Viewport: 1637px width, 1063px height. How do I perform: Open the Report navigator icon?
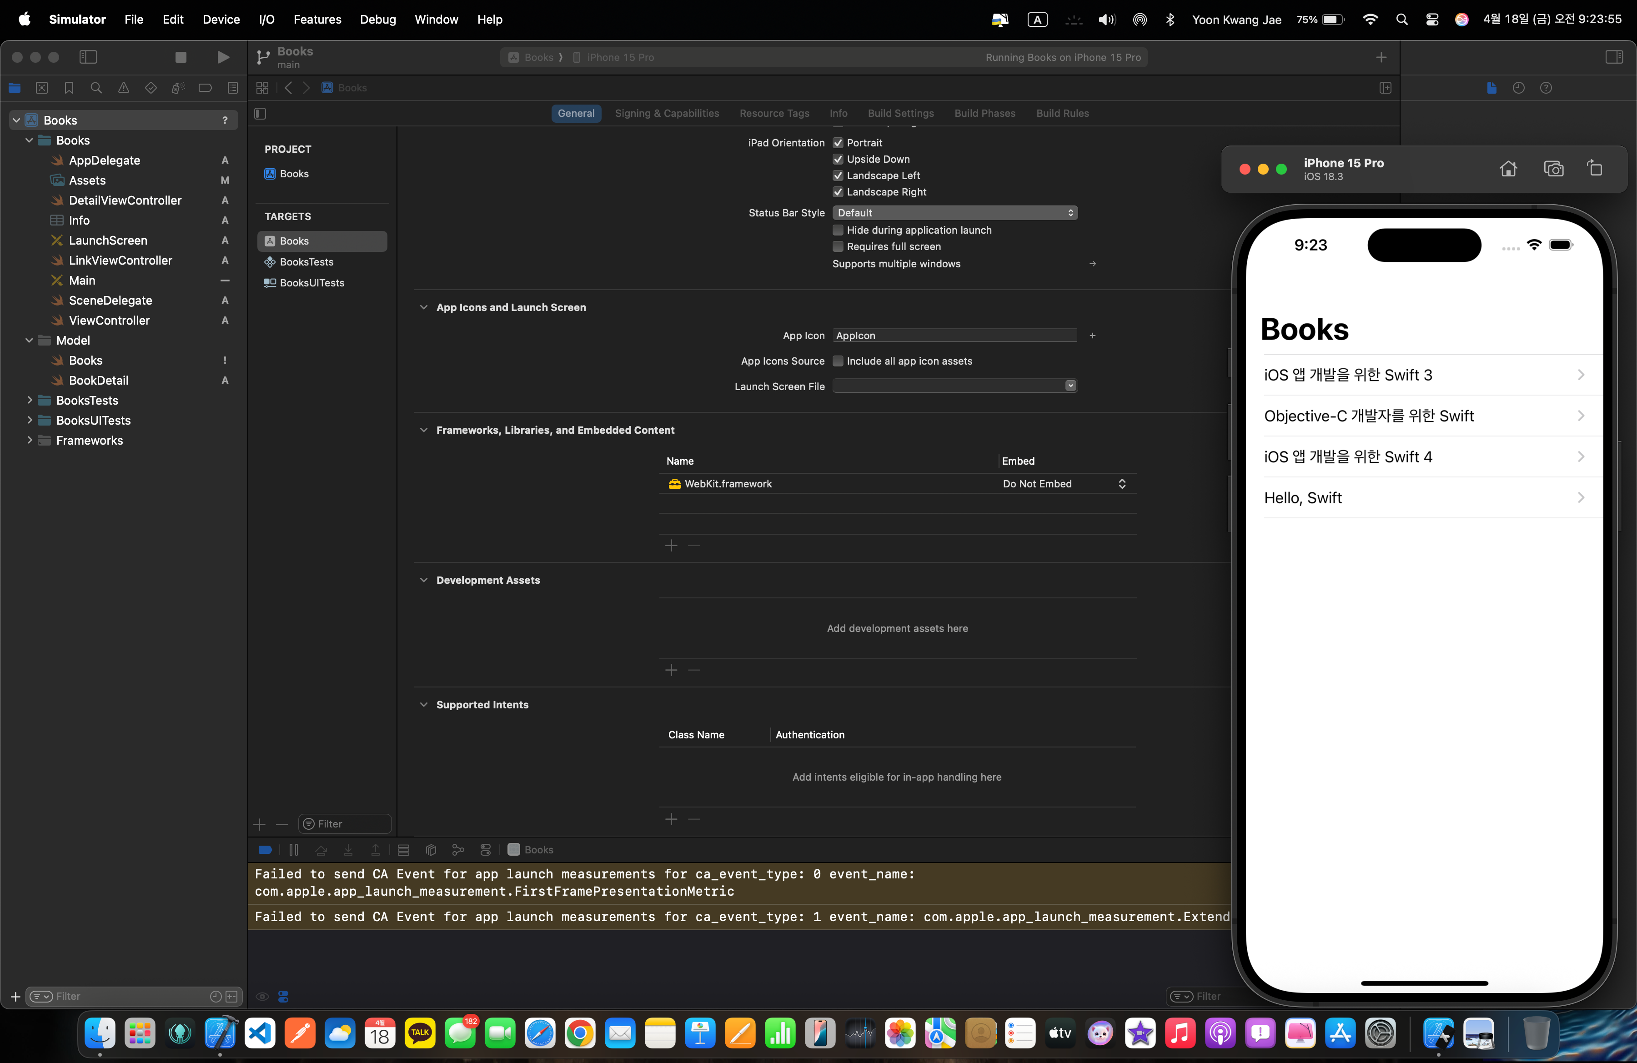point(233,88)
